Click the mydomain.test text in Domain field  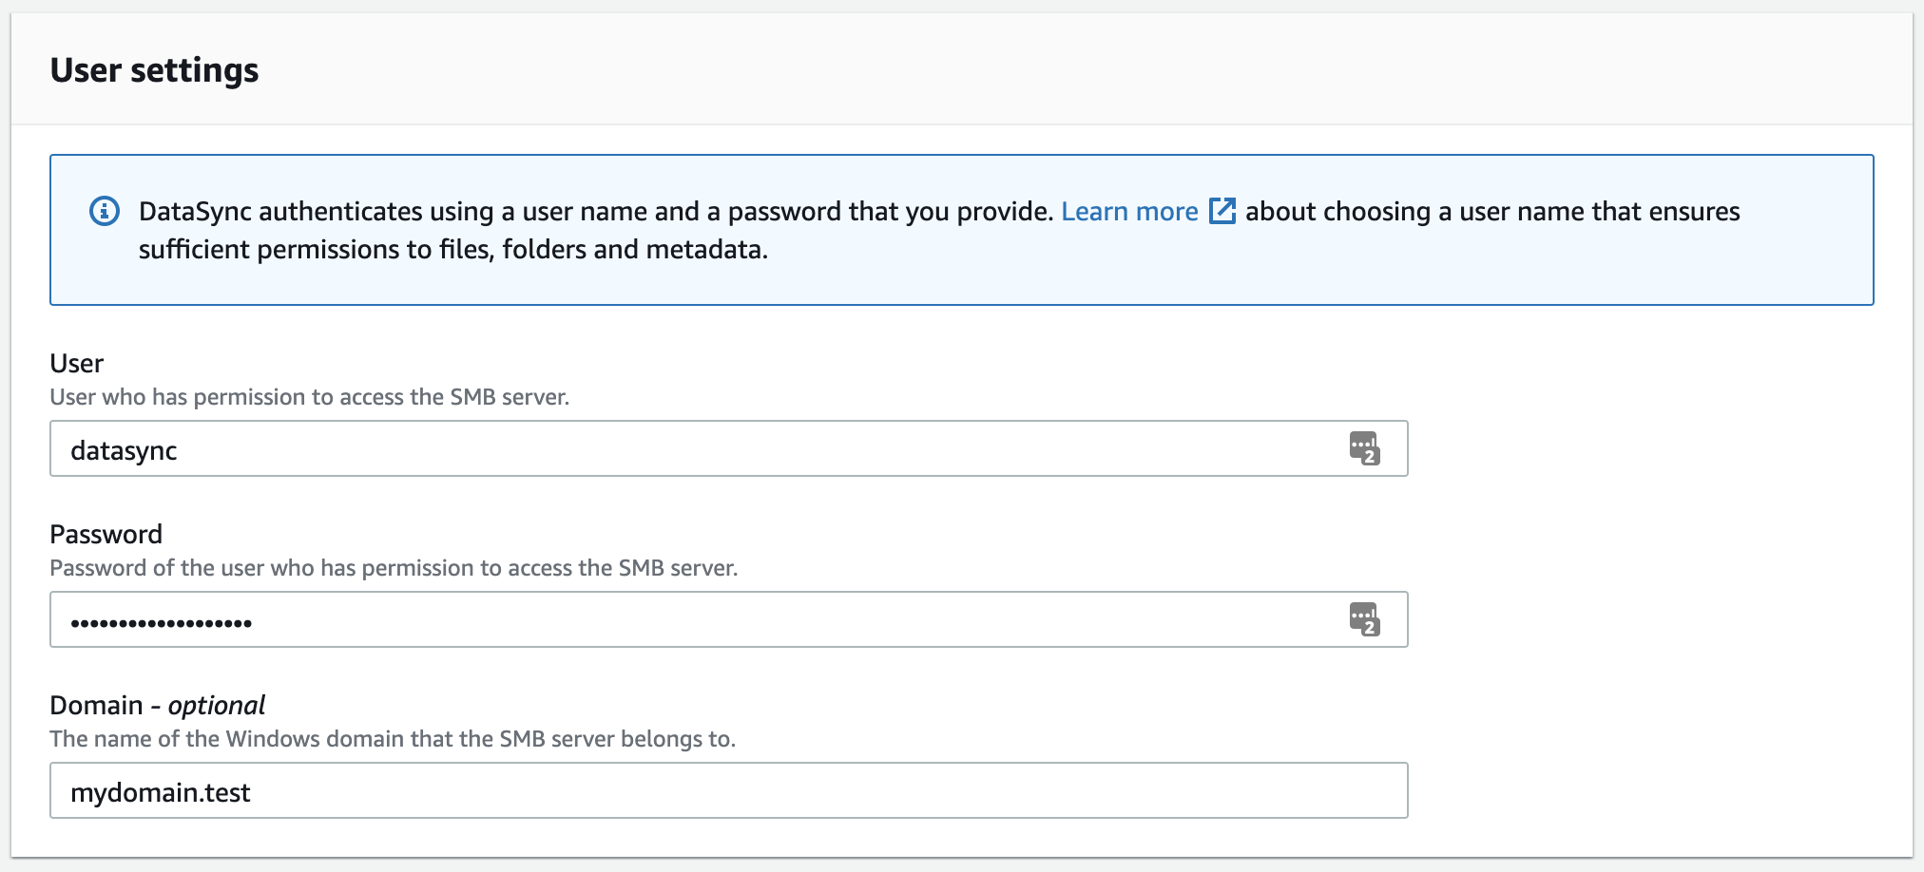point(161,792)
